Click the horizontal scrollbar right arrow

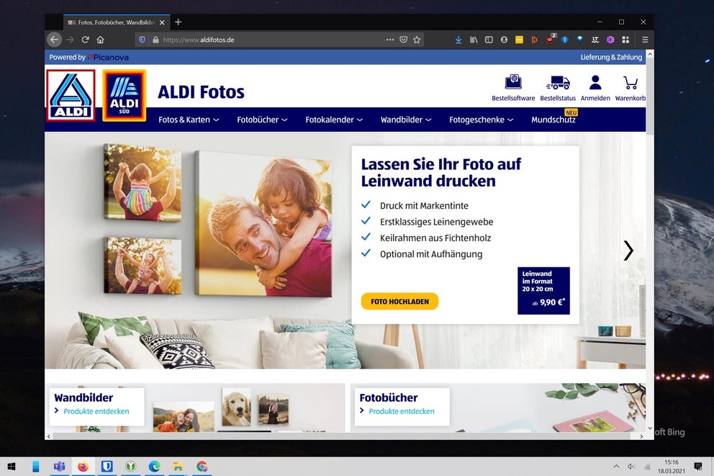point(641,436)
